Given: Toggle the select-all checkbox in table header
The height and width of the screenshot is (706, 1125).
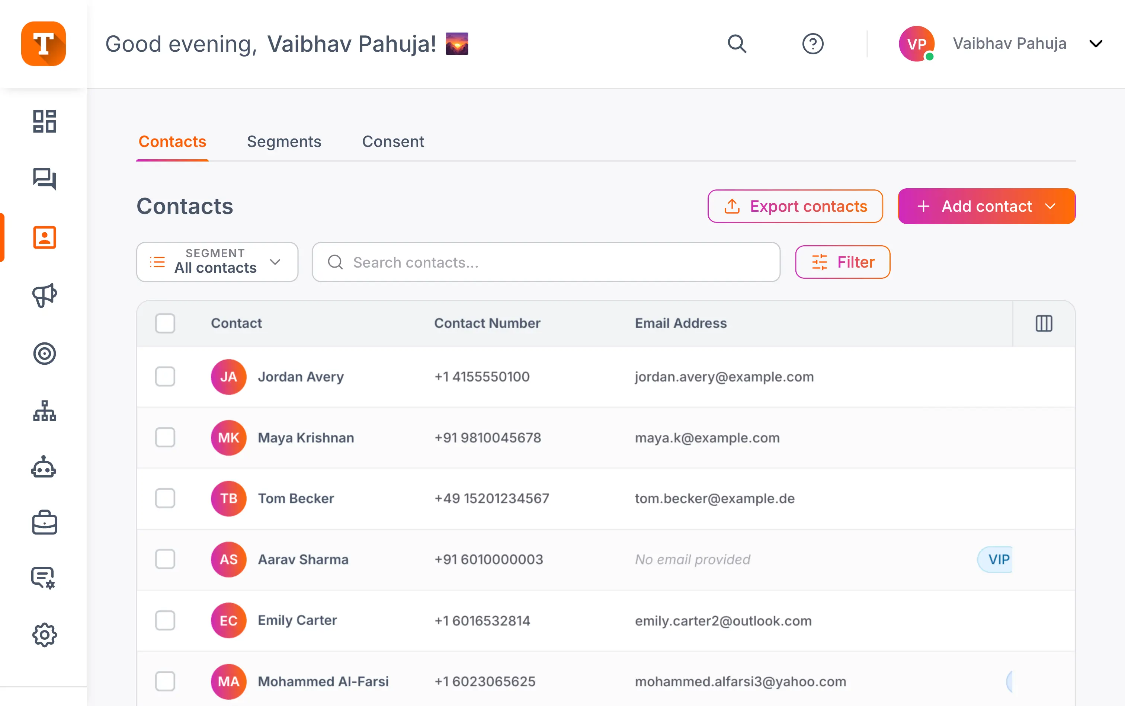Looking at the screenshot, I should 165,323.
